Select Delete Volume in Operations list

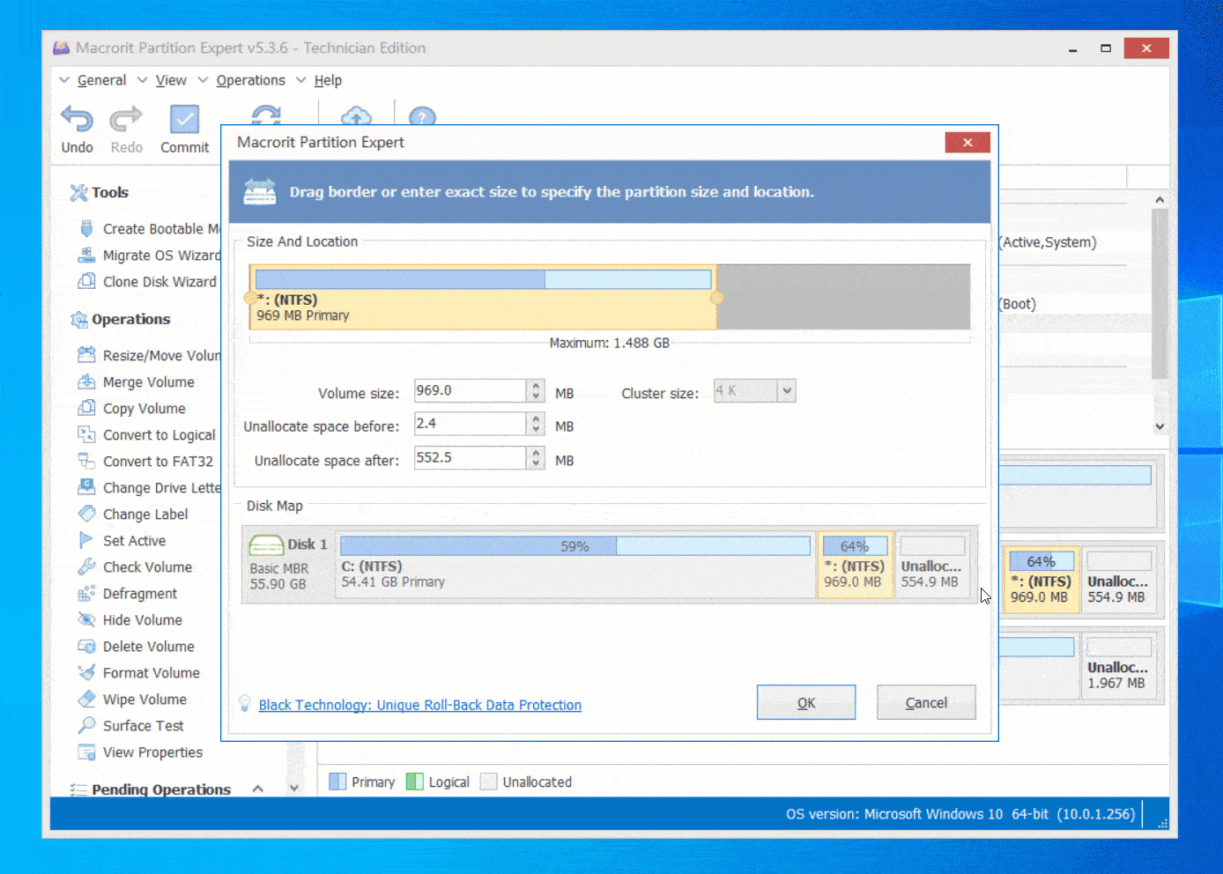pyautogui.click(x=148, y=647)
